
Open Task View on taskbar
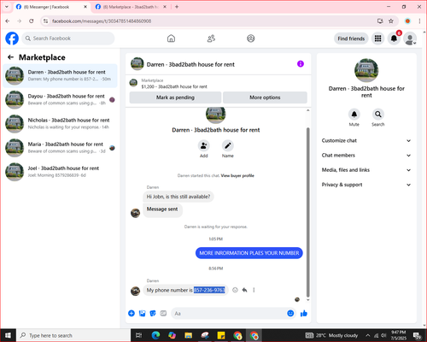(x=139, y=335)
